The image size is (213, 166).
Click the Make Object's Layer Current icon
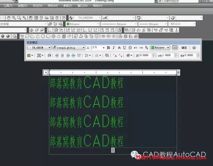click(x=50, y=24)
